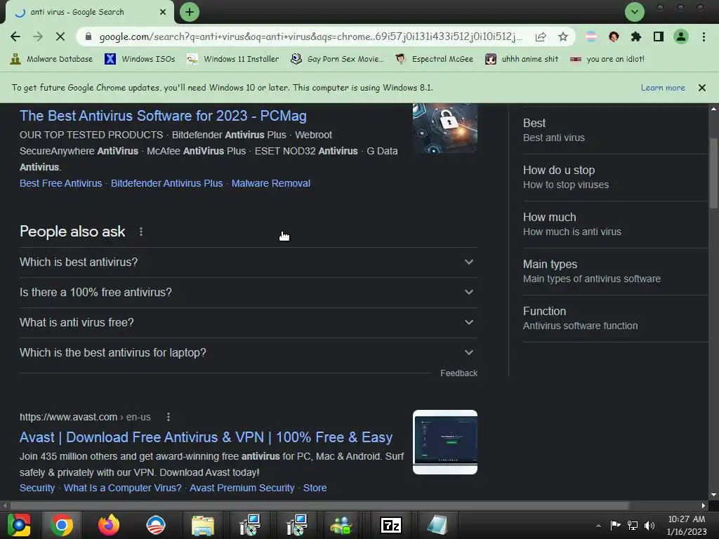Click the Avast result thumbnail image
719x539 pixels.
[x=444, y=442]
